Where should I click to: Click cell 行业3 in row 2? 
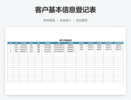(16, 47)
